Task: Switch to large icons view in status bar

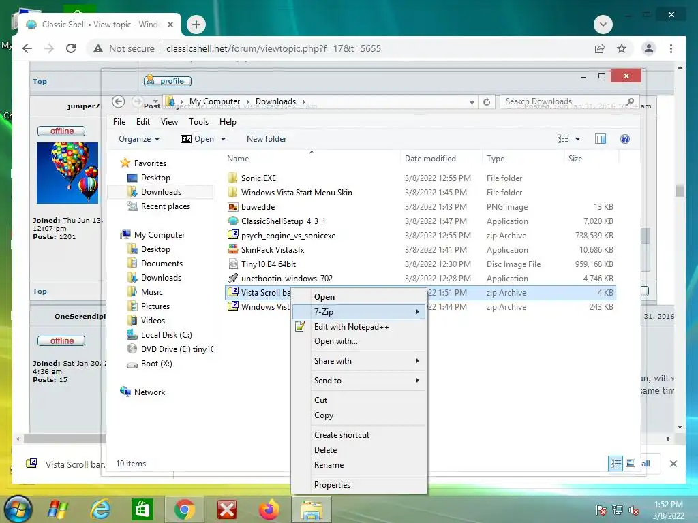Action: 631,463
